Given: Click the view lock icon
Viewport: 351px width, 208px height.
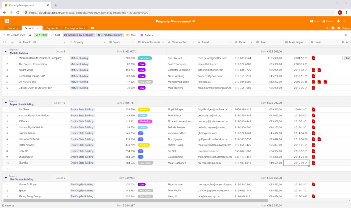Looking at the screenshot, I should pos(30,35).
